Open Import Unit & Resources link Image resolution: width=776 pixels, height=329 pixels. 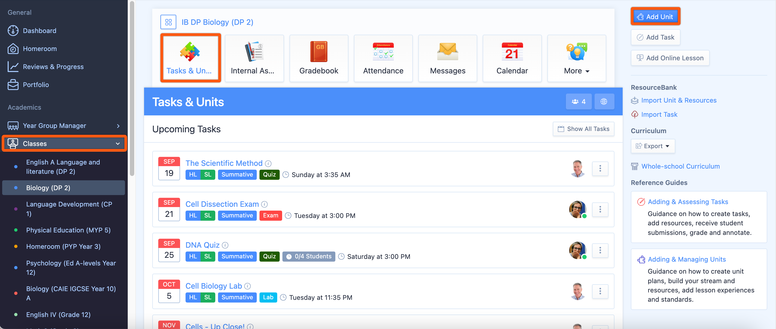678,100
